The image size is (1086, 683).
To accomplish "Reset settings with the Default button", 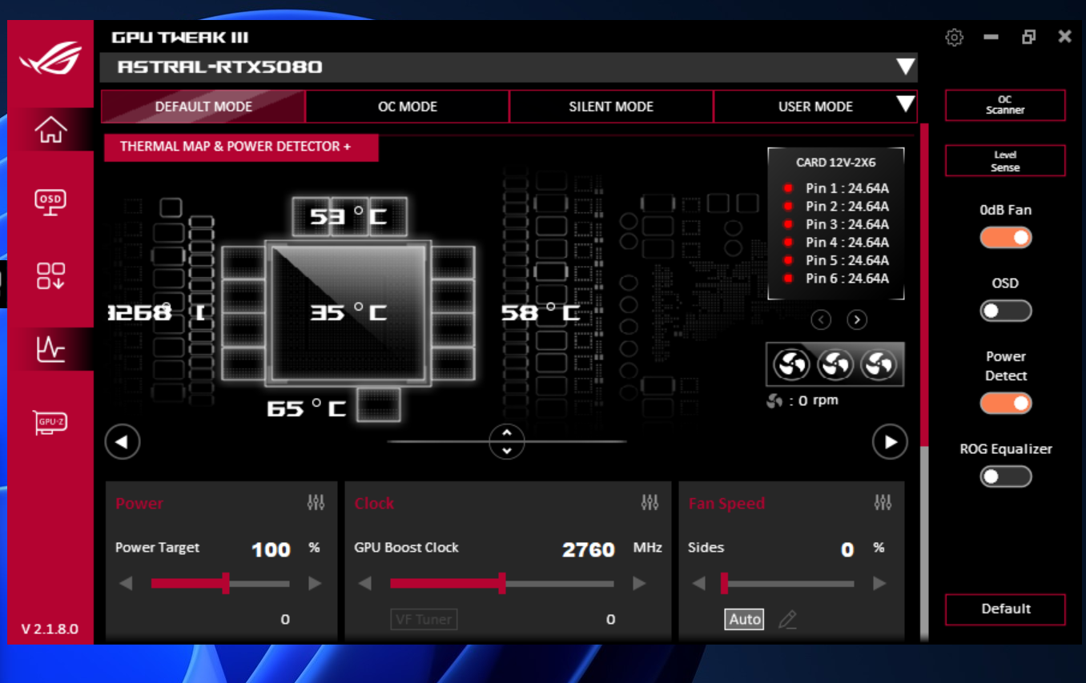I will pyautogui.click(x=1005, y=609).
